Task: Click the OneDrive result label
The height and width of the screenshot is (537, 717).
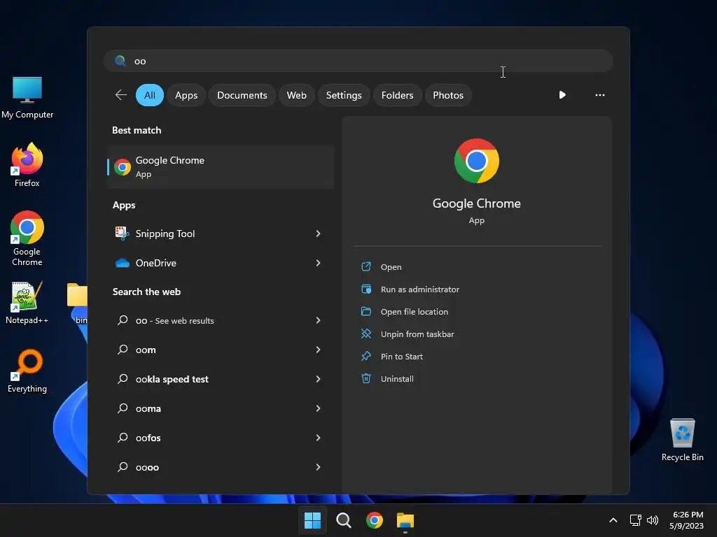Action: (156, 263)
